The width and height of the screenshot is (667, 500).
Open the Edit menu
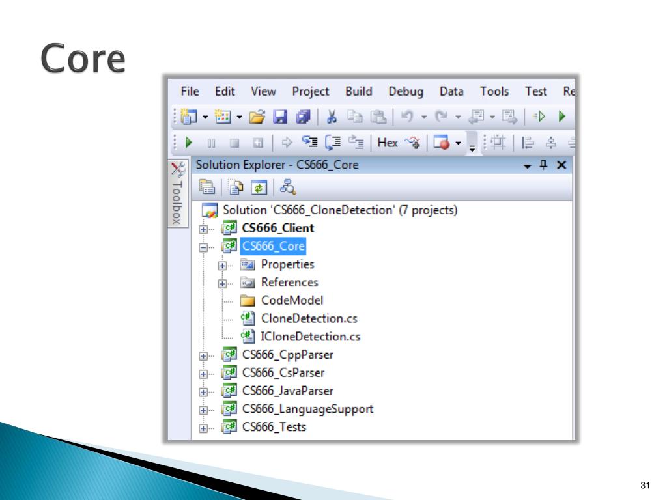pyautogui.click(x=225, y=91)
